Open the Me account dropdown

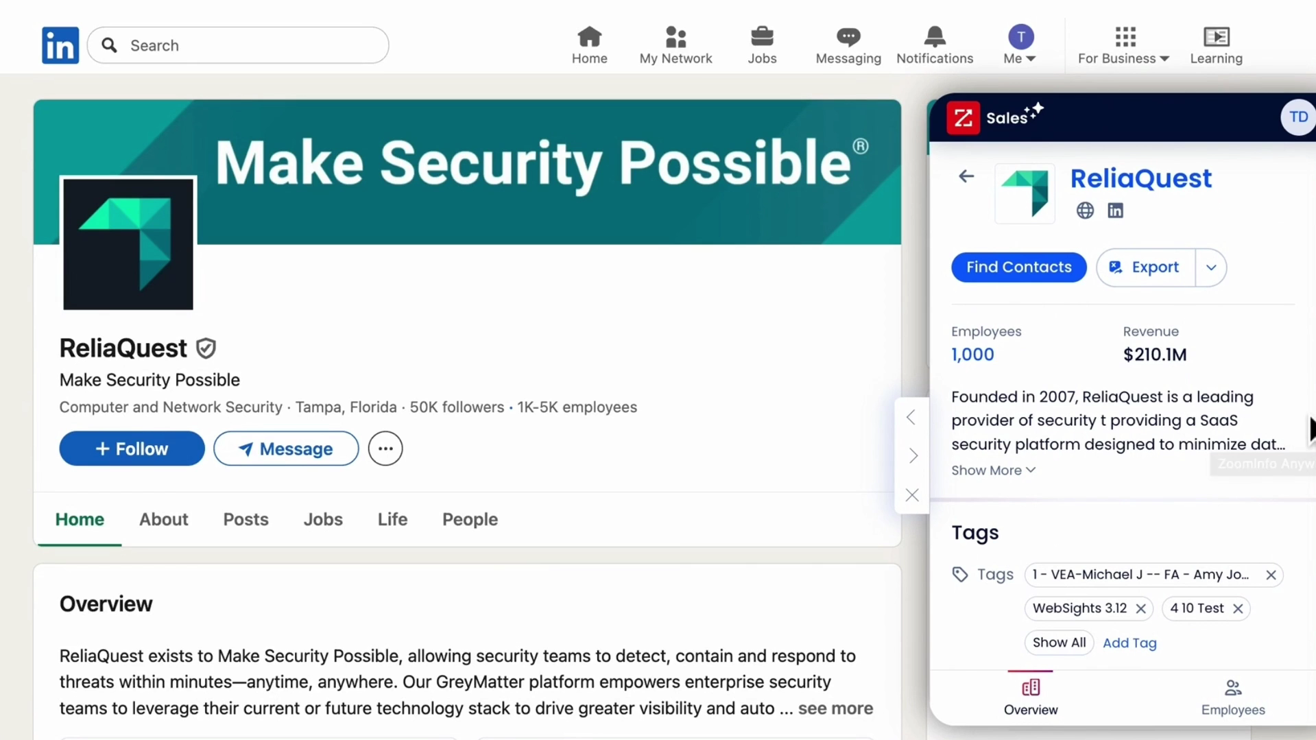[x=1020, y=45]
